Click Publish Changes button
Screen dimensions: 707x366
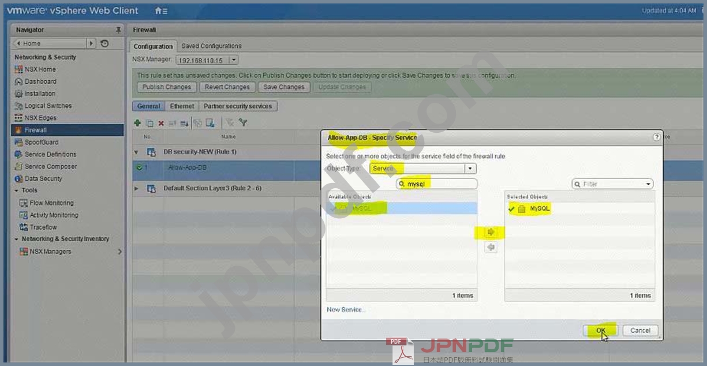[x=167, y=87]
